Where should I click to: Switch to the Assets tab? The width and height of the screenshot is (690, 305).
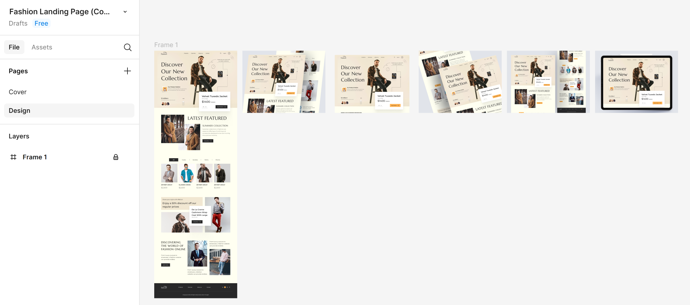coord(42,47)
